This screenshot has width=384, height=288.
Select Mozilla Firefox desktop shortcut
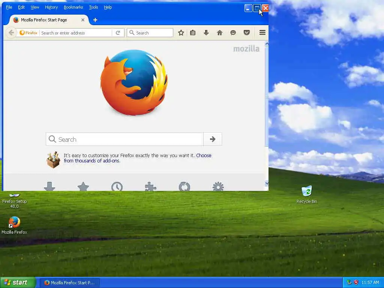point(14,225)
